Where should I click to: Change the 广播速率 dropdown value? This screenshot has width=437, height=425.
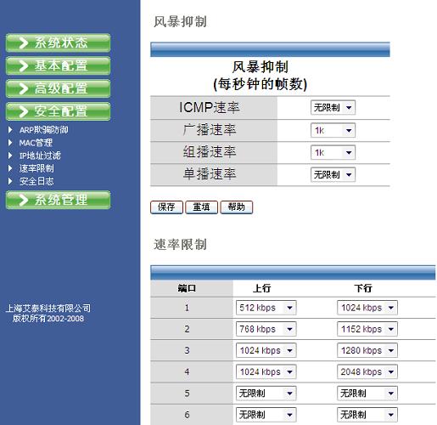(333, 130)
